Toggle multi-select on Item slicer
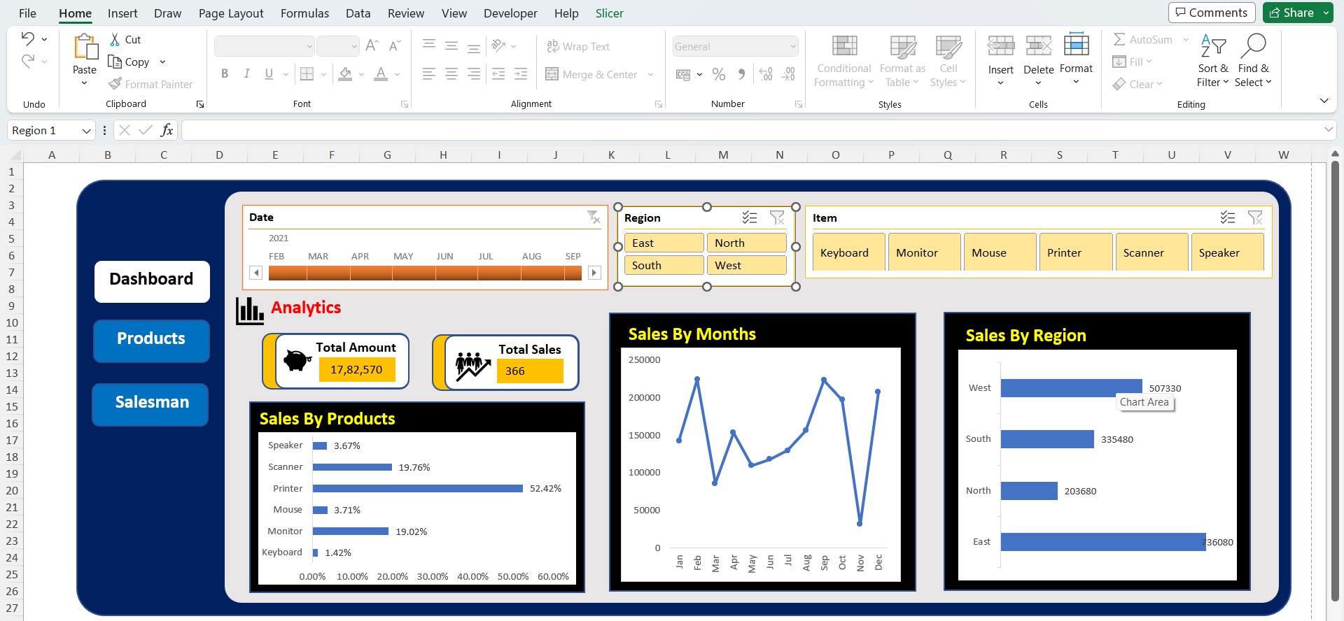Image resolution: width=1344 pixels, height=621 pixels. 1228,217
